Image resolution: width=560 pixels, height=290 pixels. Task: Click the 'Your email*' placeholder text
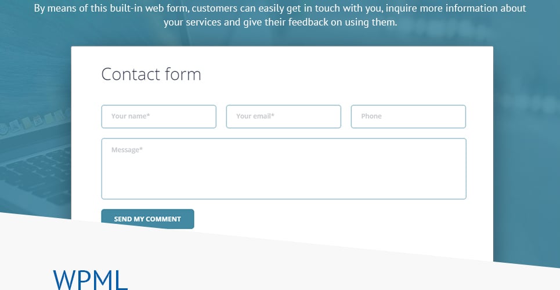255,116
